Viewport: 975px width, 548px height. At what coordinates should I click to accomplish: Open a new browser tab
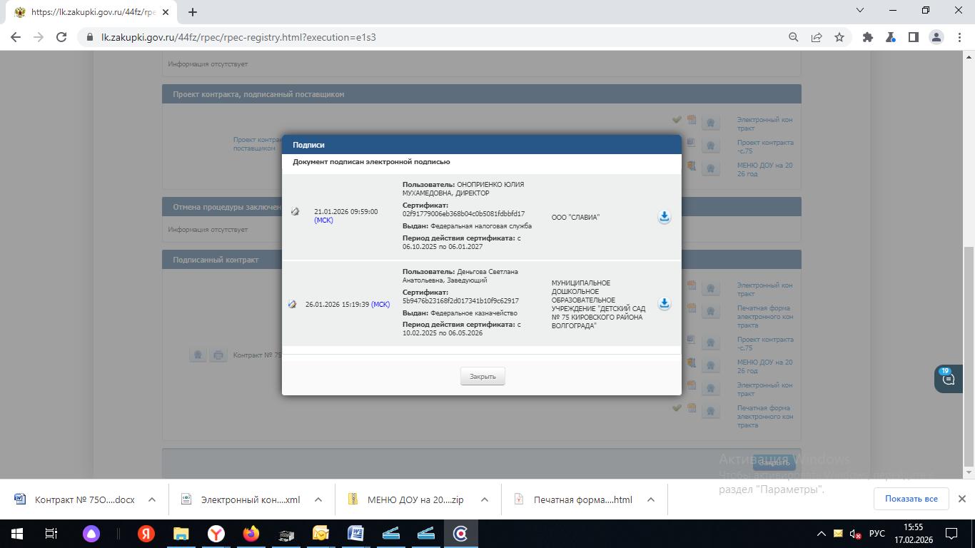point(193,11)
